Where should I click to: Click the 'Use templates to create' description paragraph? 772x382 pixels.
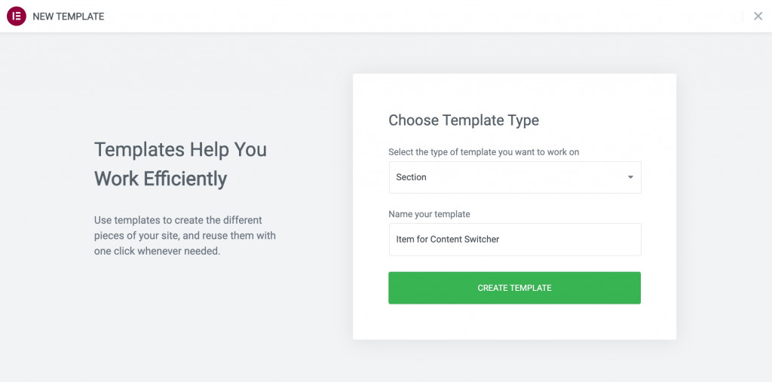(185, 235)
